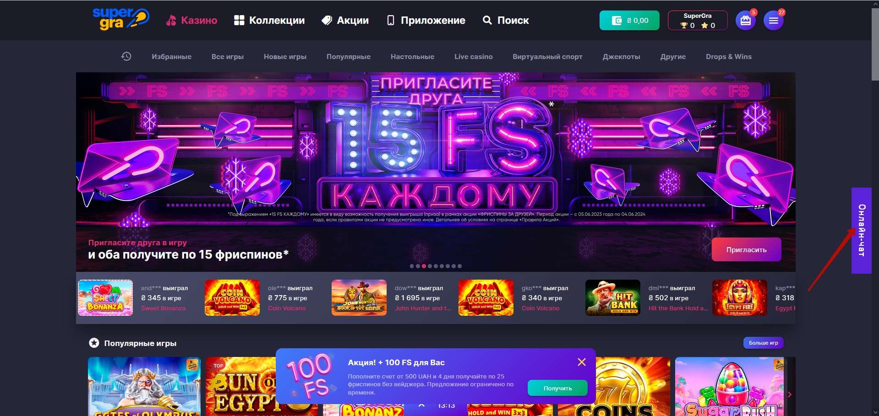Select the first banner carousel dot

click(x=412, y=266)
